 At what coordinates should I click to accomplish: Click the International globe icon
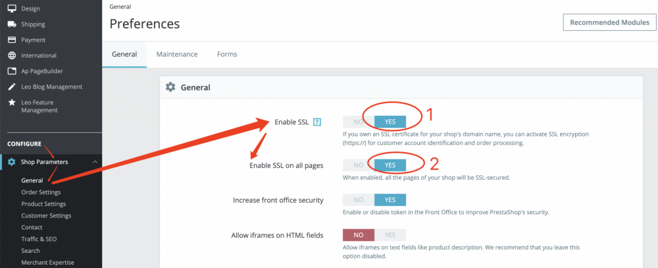point(12,56)
